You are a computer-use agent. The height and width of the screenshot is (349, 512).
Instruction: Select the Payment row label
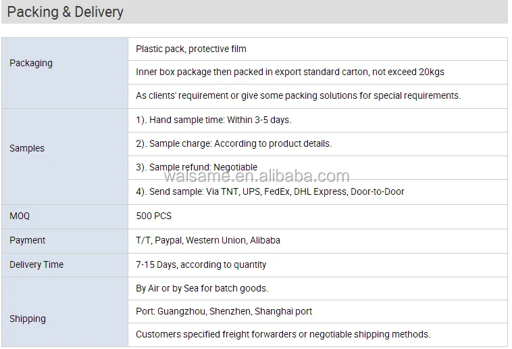pyautogui.click(x=28, y=240)
